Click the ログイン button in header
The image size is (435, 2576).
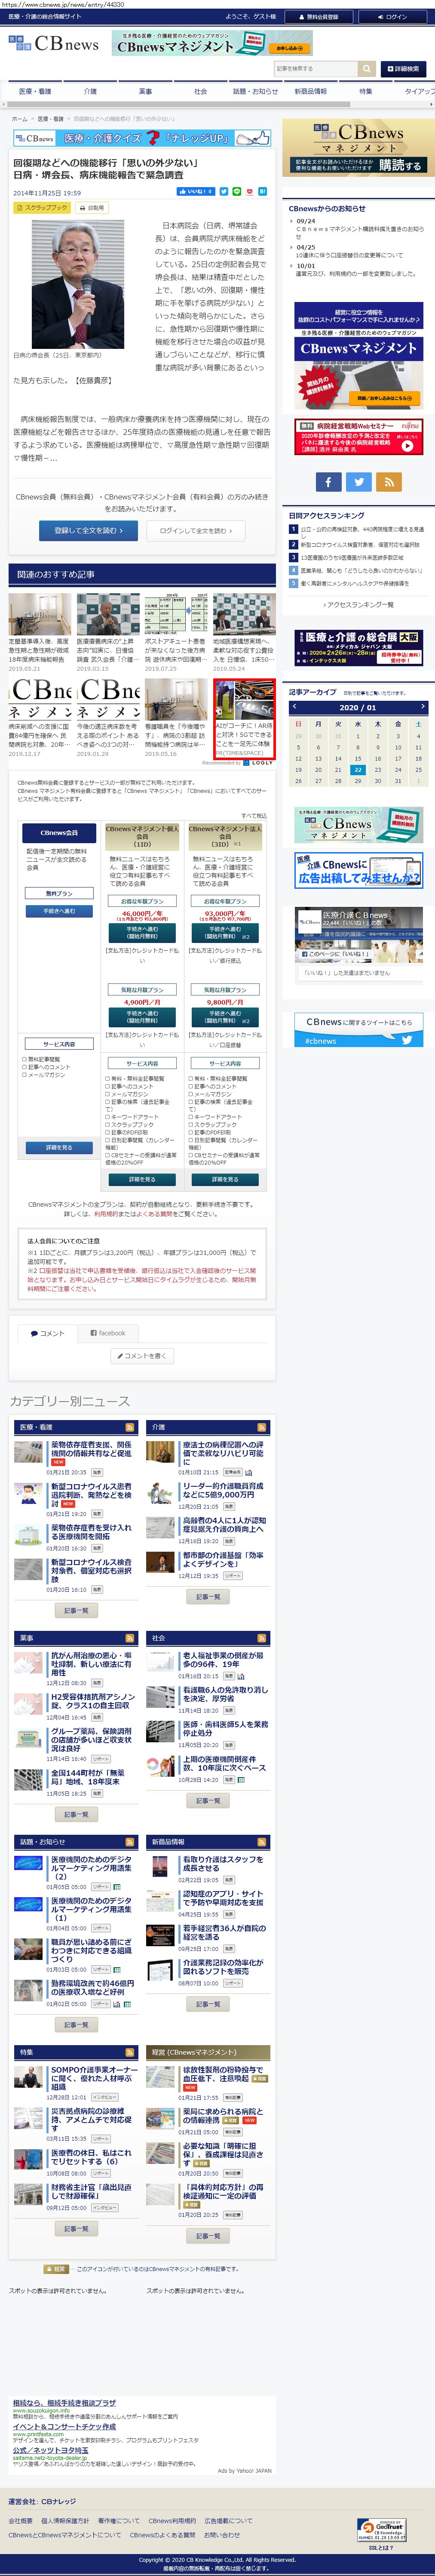(x=392, y=17)
